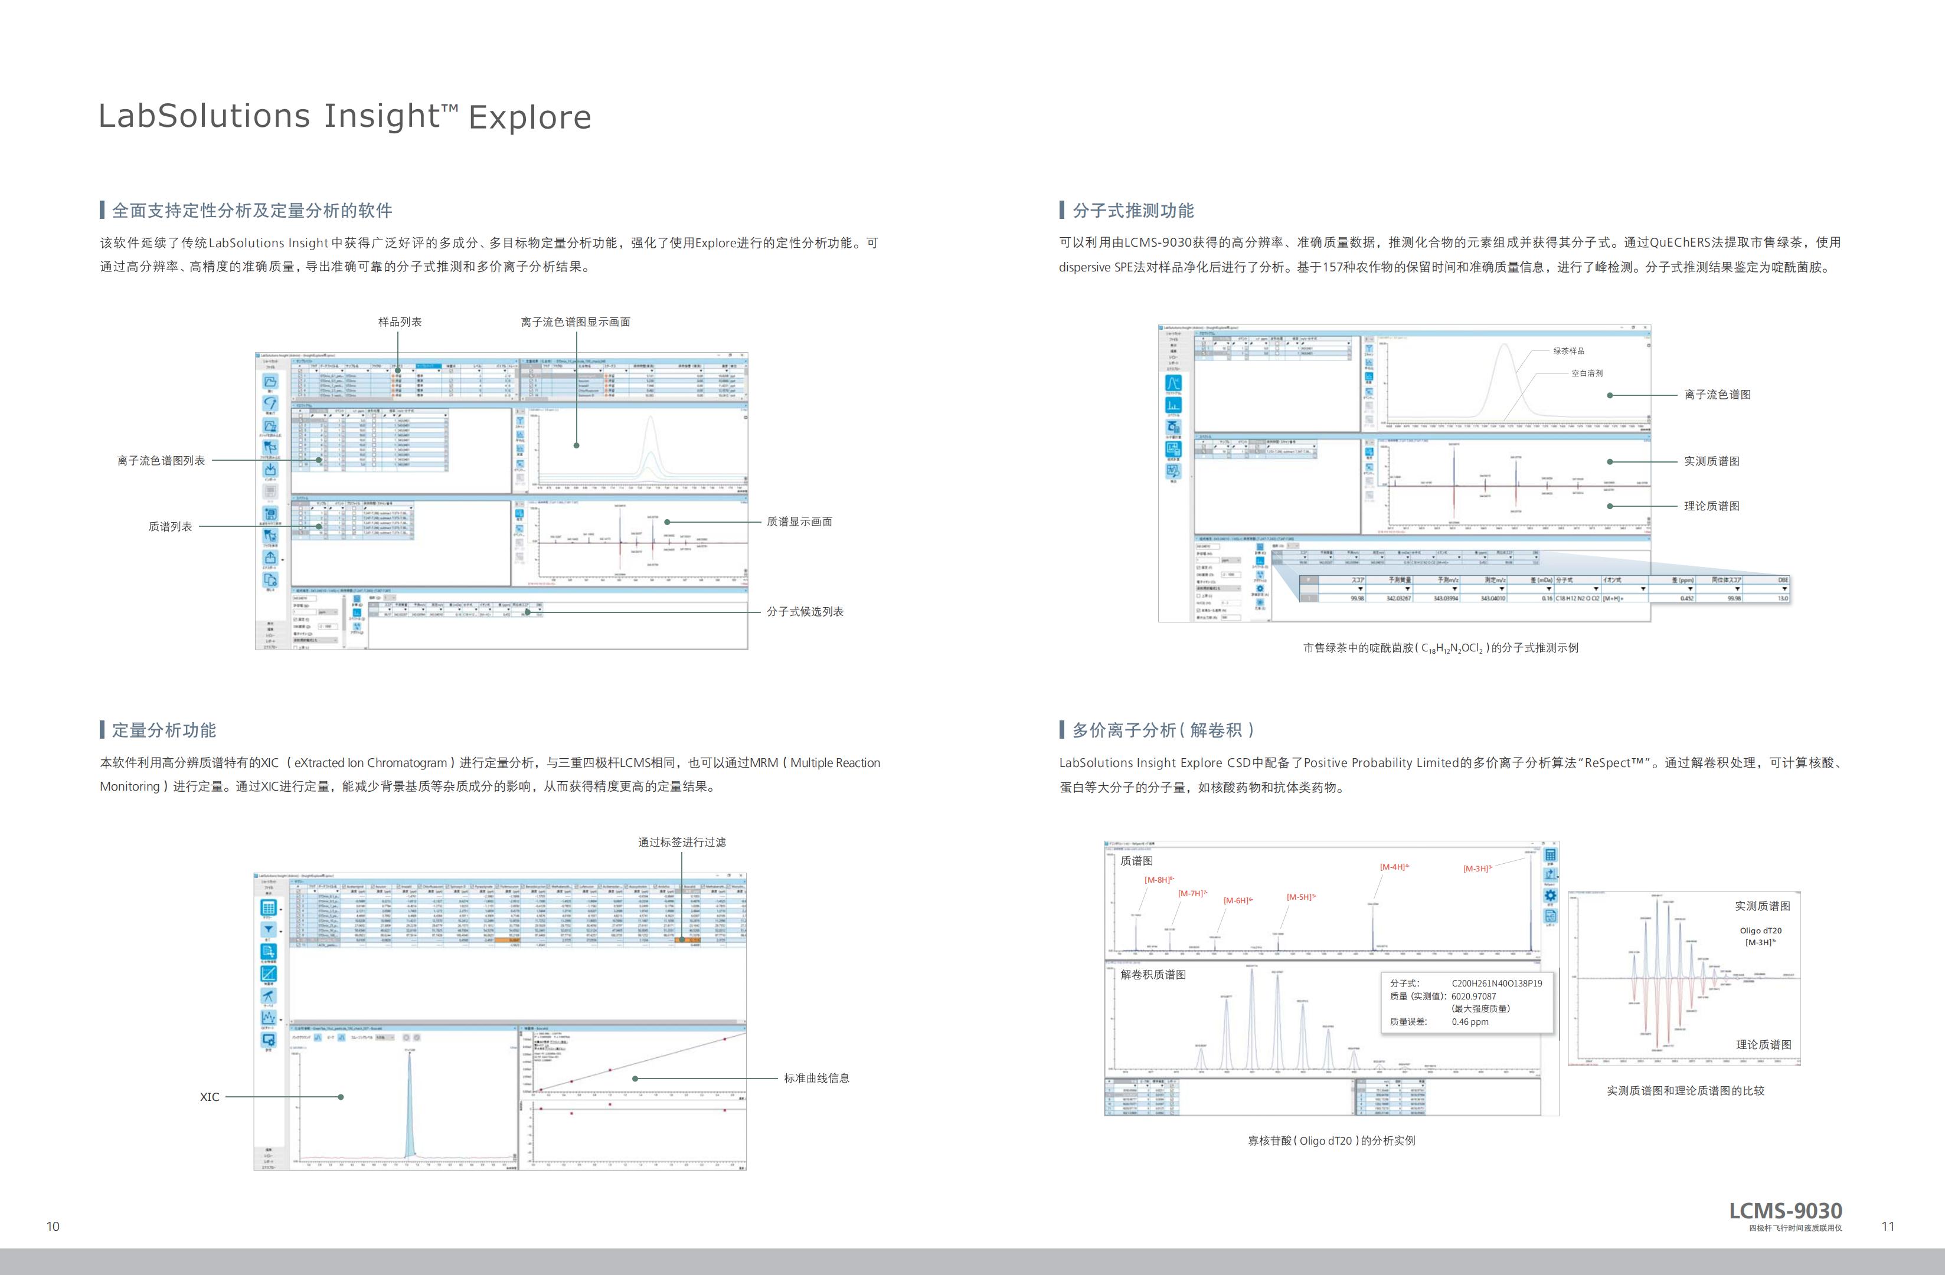
Task: Click the calculator icon in deconvolution window
Action: pyautogui.click(x=1550, y=854)
